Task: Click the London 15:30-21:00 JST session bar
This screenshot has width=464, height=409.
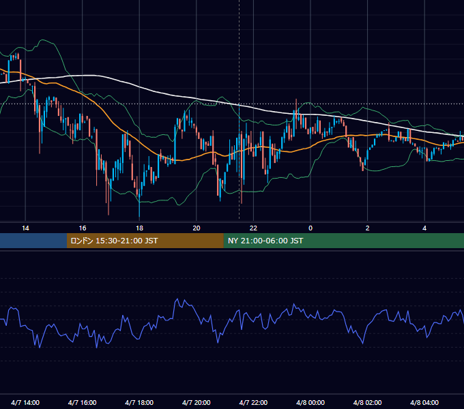Action: tap(145, 241)
